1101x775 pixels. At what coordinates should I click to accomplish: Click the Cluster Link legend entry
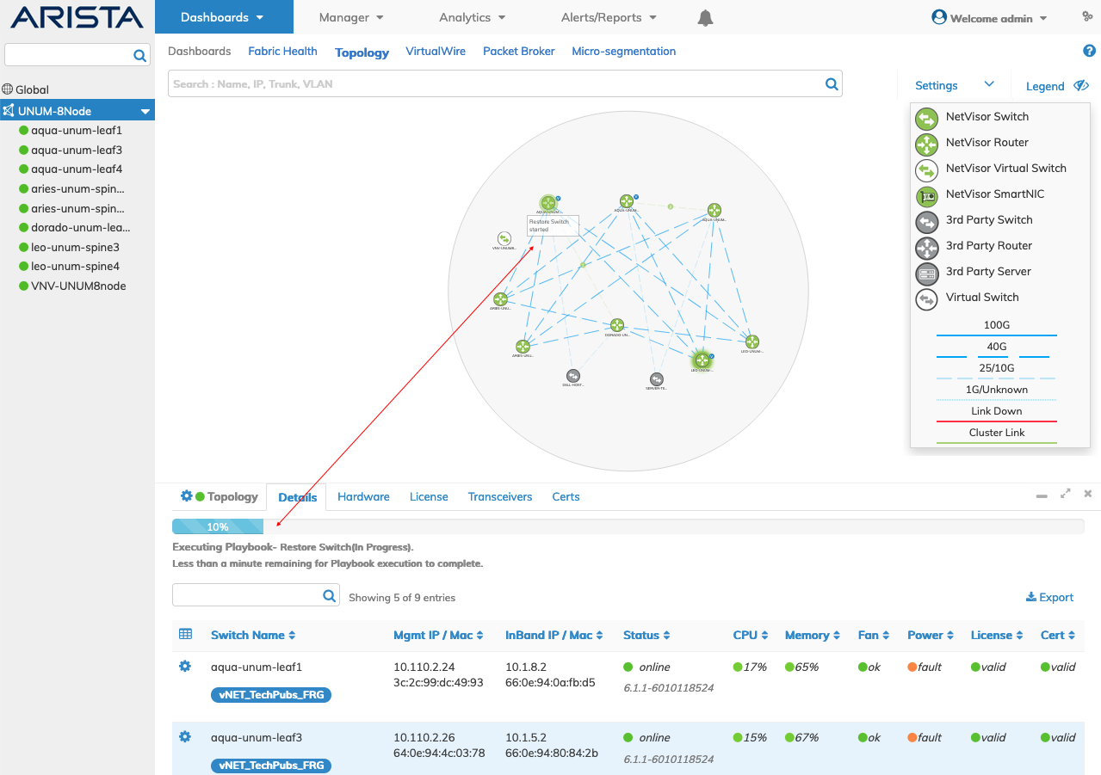pyautogui.click(x=997, y=433)
